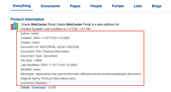Viewport: 171px width, 92px height.
Task: Select the Pages tab
Action: coord(75,6)
